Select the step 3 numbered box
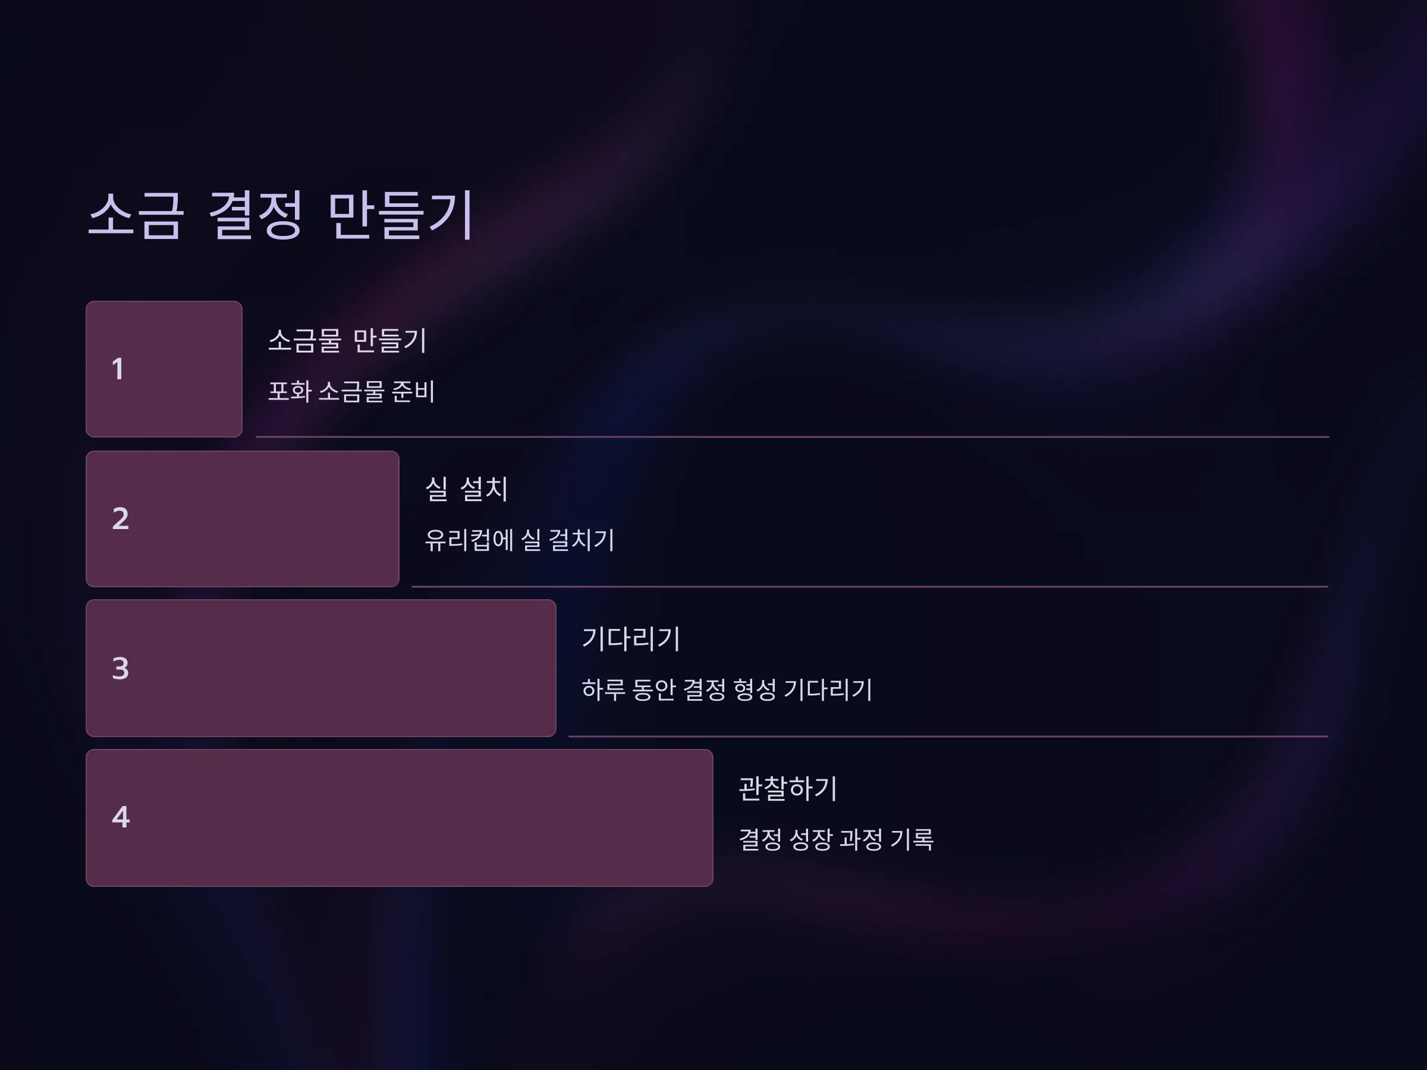This screenshot has height=1070, width=1427. pos(320,668)
